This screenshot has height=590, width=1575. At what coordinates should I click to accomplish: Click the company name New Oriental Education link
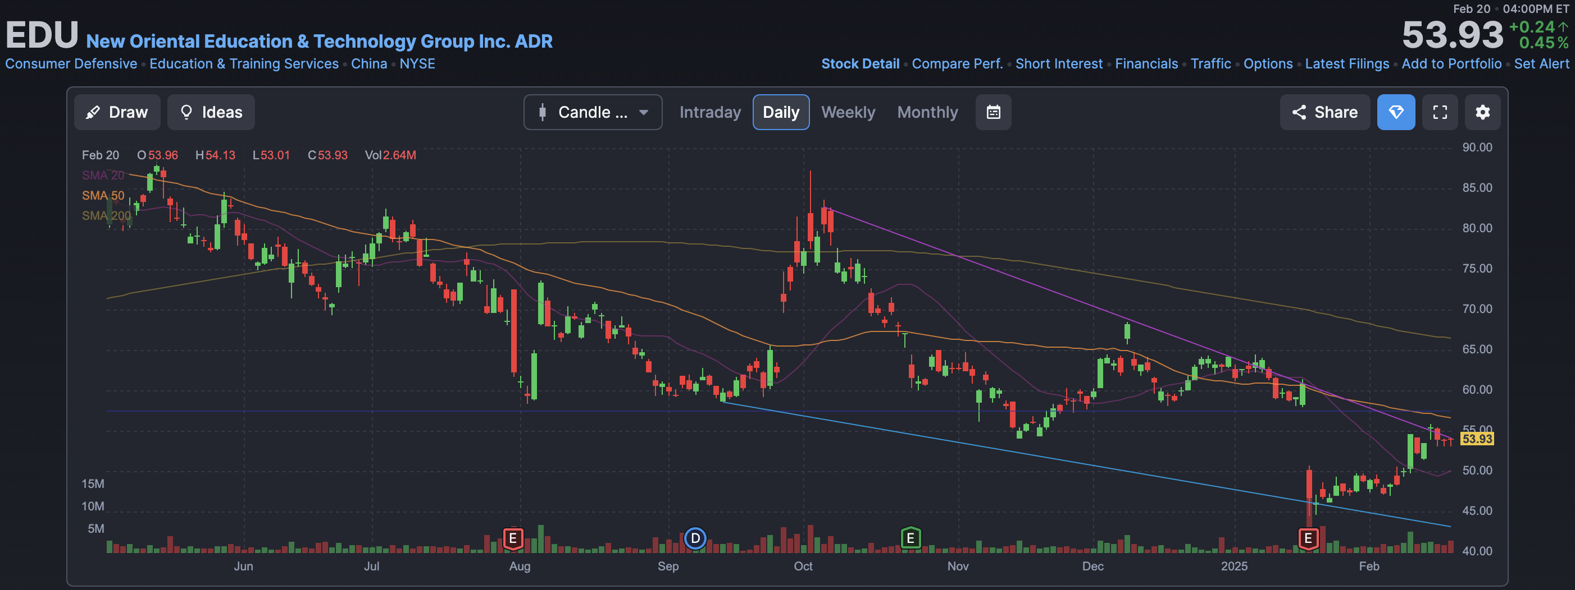pos(319,41)
